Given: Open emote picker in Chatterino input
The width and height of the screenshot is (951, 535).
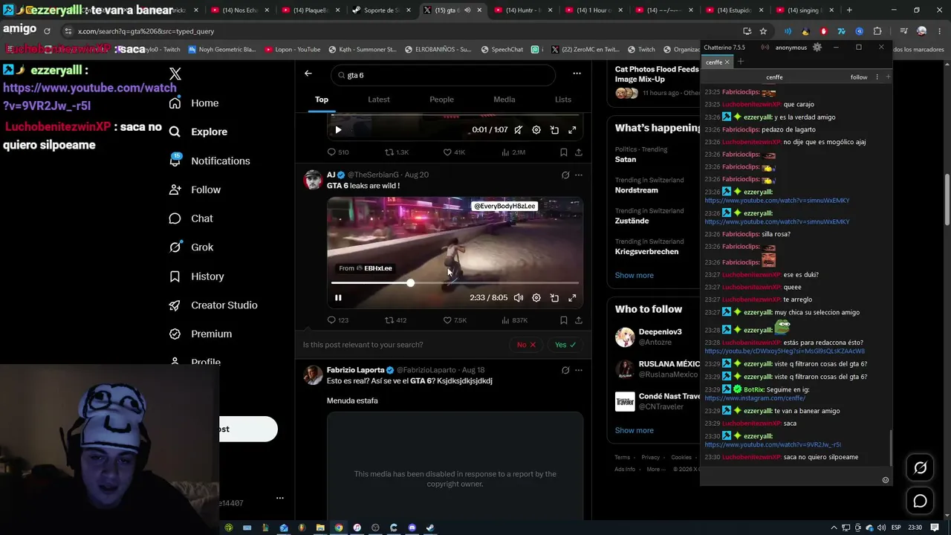Looking at the screenshot, I should pos(885,480).
